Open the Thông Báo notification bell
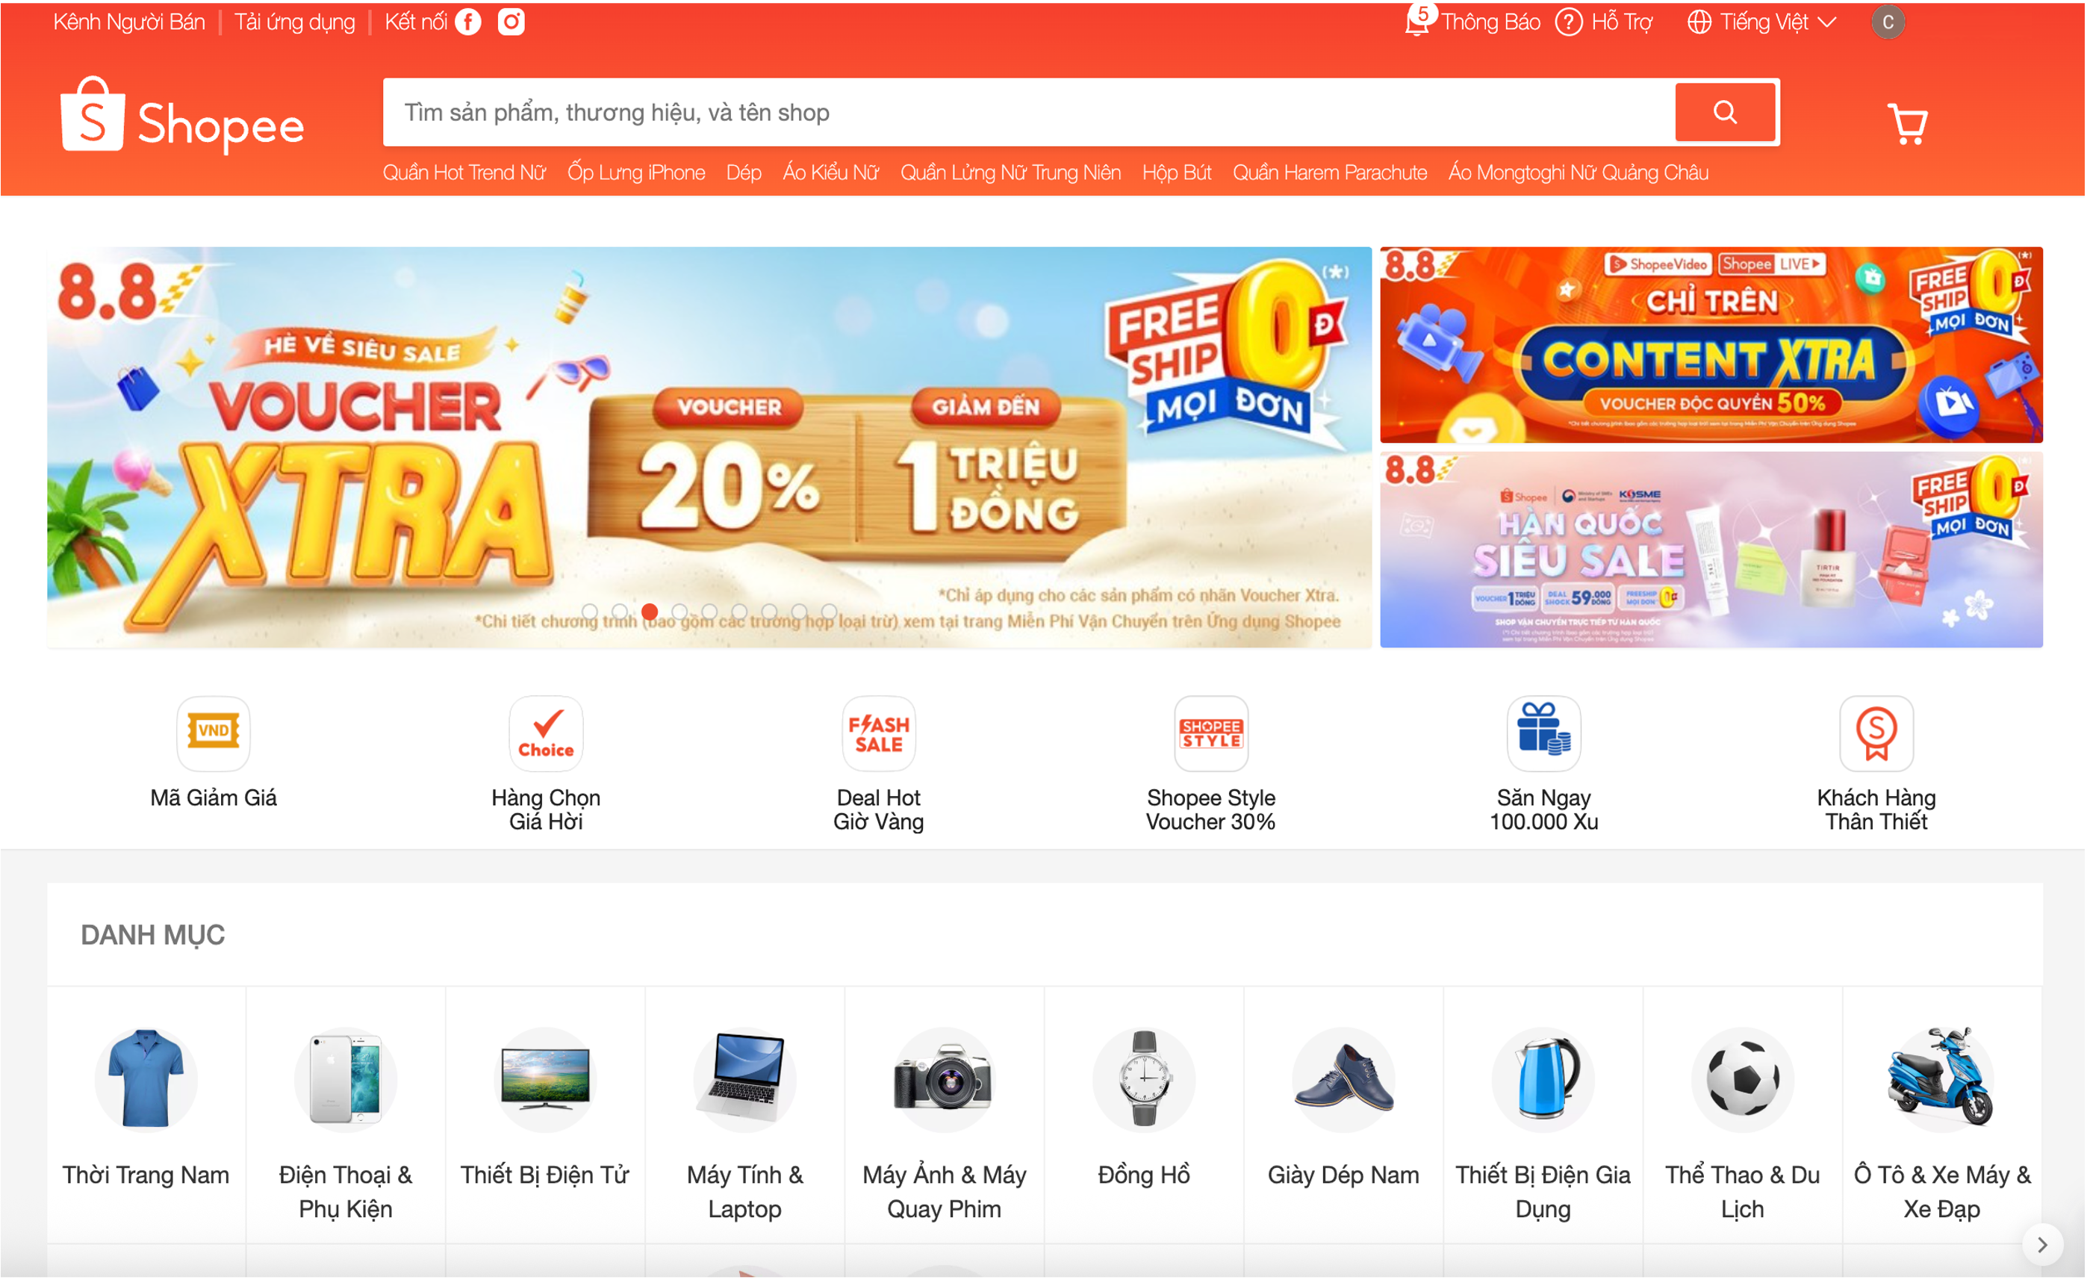Image resolution: width=2087 pixels, height=1280 pixels. [x=1417, y=21]
